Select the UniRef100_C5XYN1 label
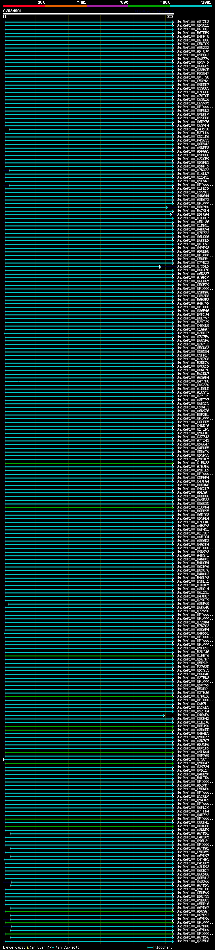 click(192, 81)
